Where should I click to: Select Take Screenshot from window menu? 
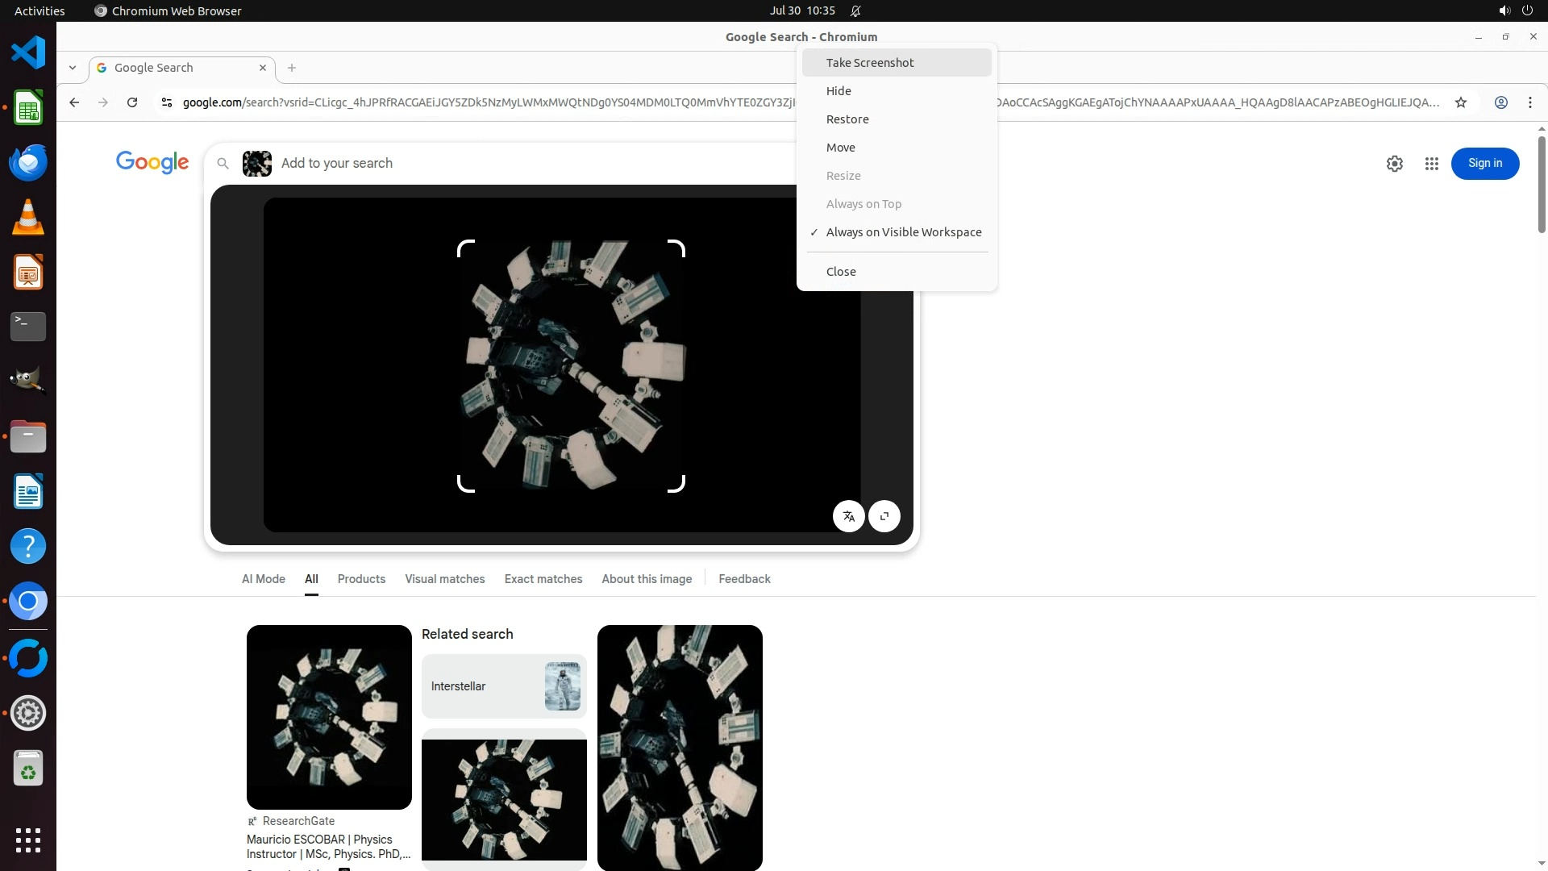[869, 63]
